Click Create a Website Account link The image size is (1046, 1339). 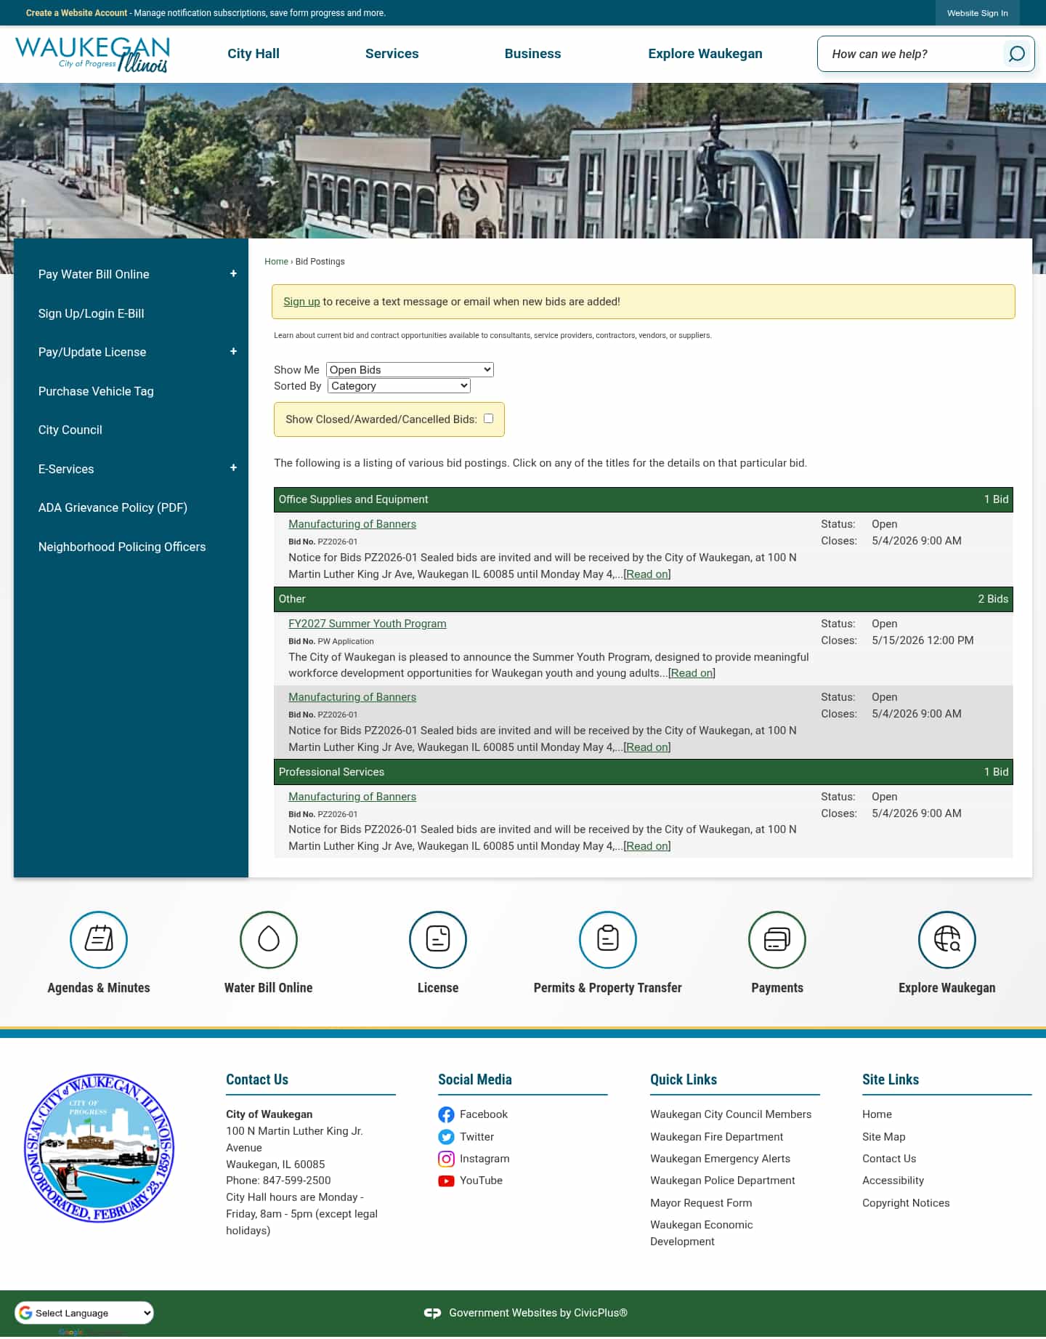[76, 13]
